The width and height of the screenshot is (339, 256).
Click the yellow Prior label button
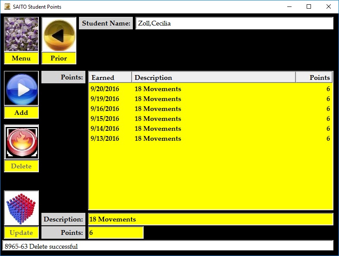click(x=59, y=58)
